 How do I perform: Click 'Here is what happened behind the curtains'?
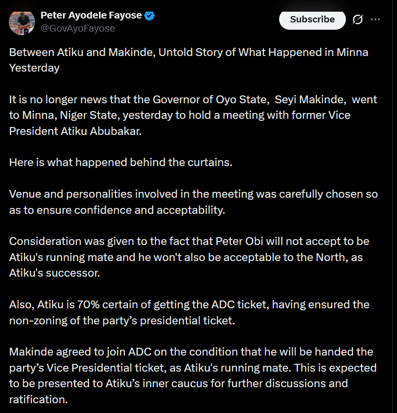(x=121, y=162)
